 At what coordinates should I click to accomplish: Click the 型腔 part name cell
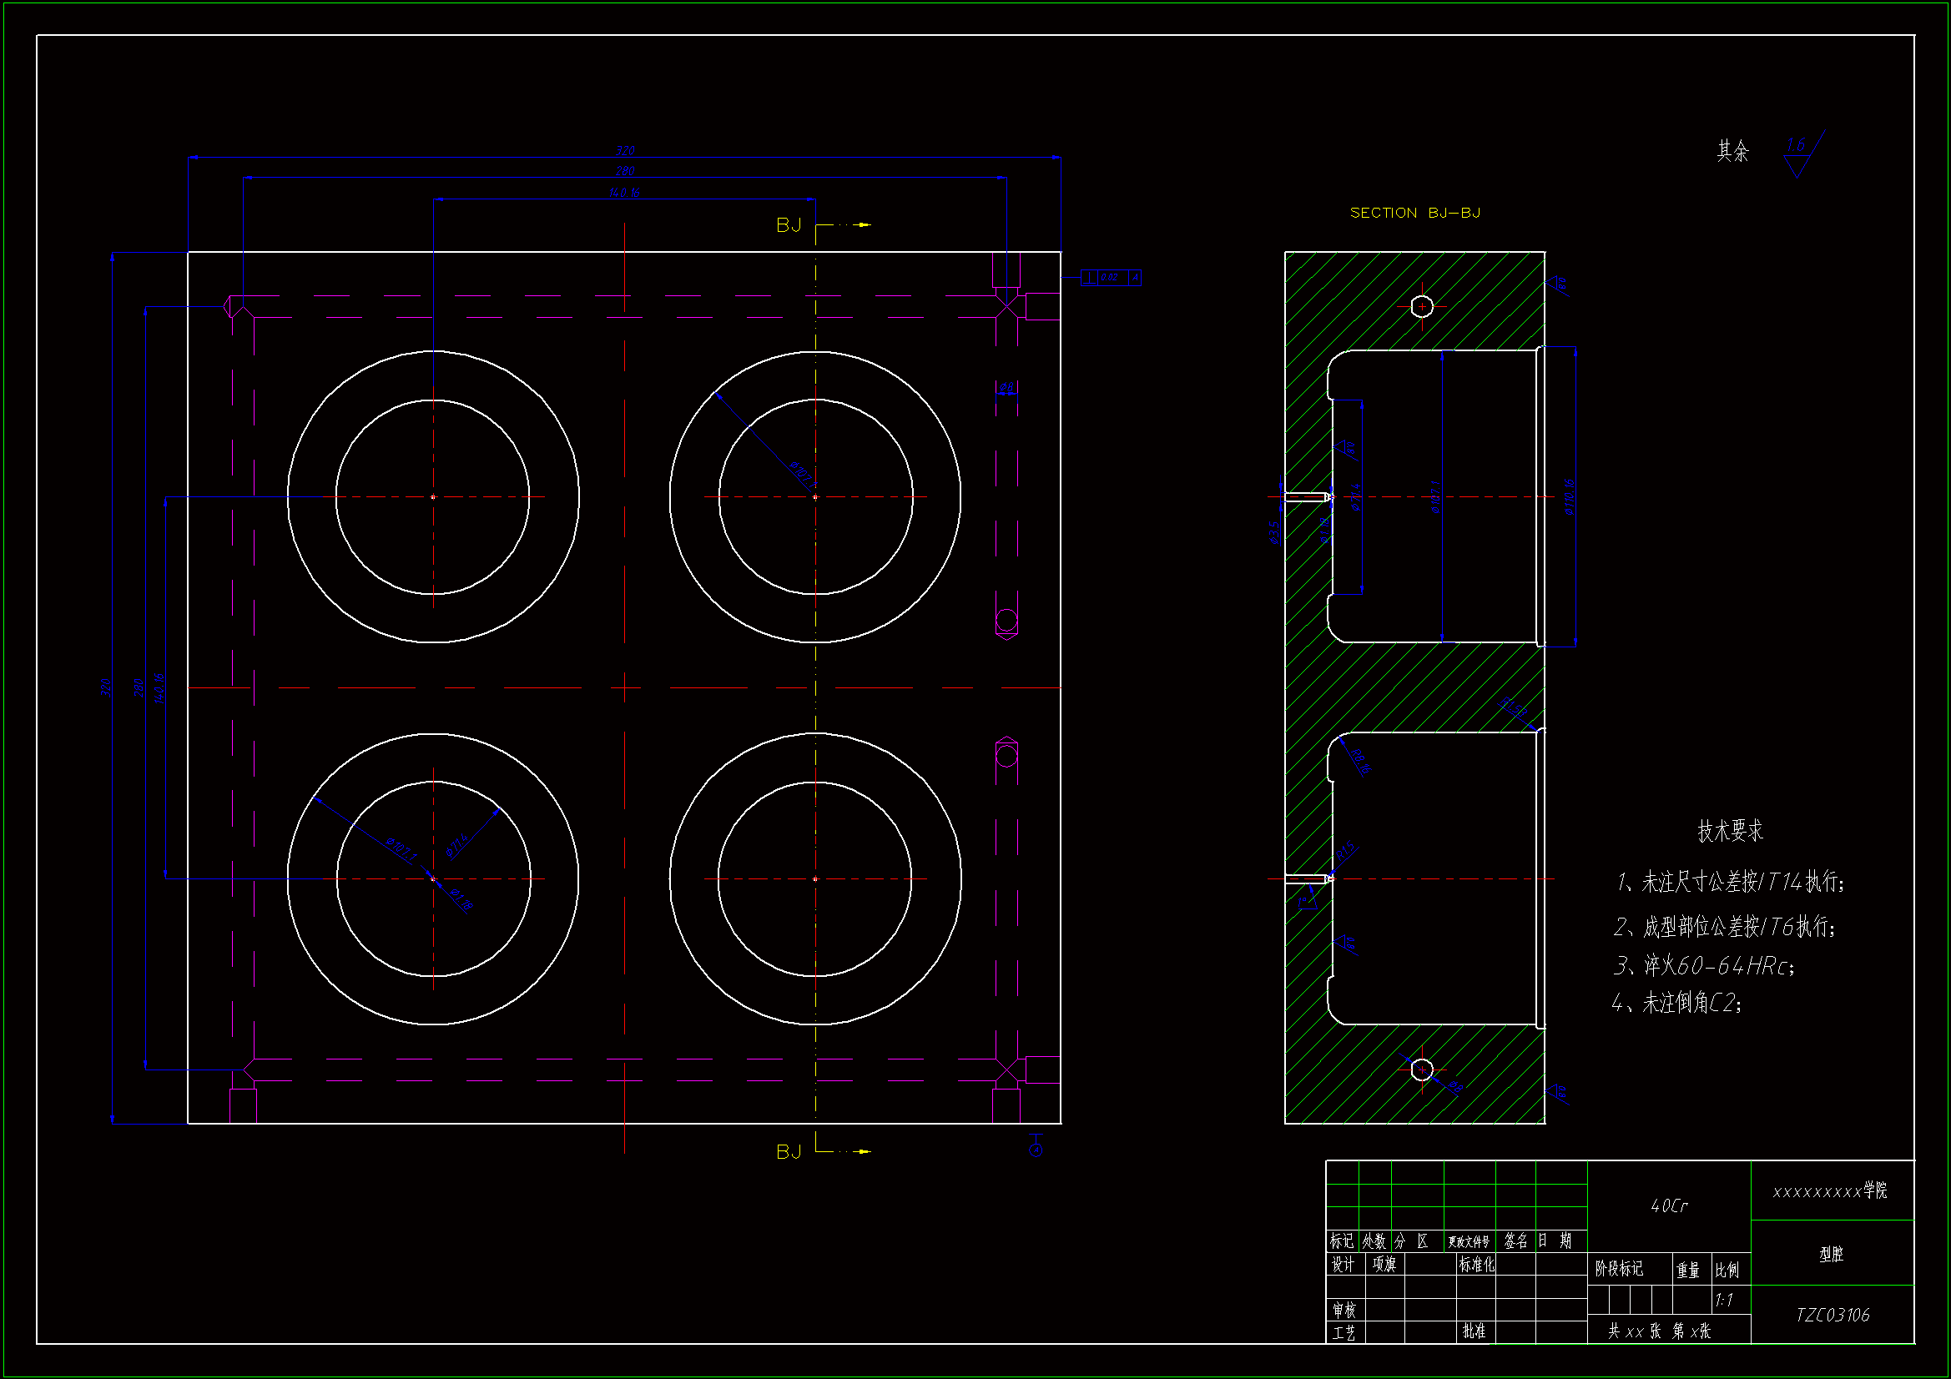(1832, 1254)
